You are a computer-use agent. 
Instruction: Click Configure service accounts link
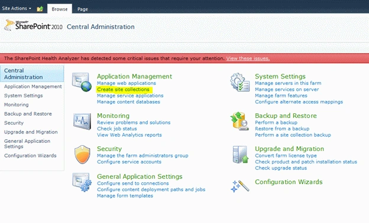click(129, 162)
